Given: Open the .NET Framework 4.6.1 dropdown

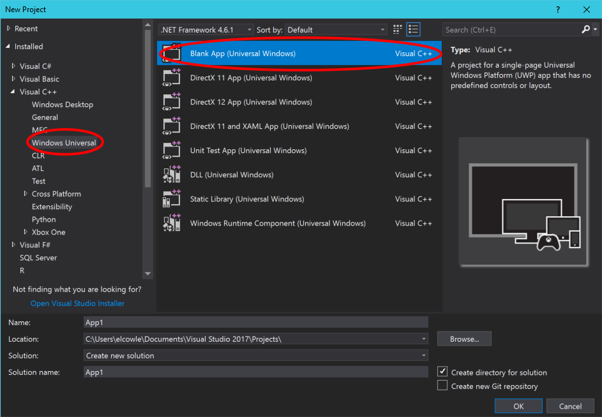Looking at the screenshot, I should [206, 29].
